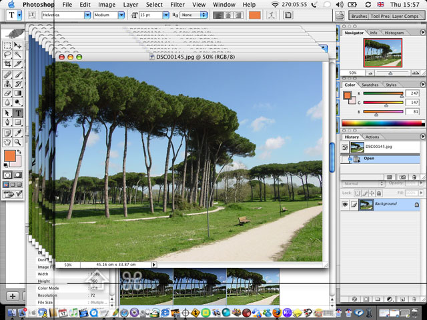Open the History palette flyout menu

pyautogui.click(x=423, y=137)
